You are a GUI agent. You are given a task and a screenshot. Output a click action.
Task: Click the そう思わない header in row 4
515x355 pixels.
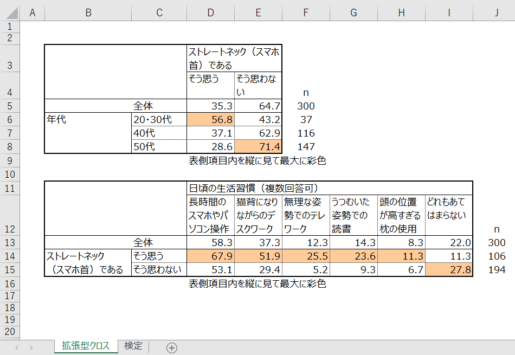258,86
